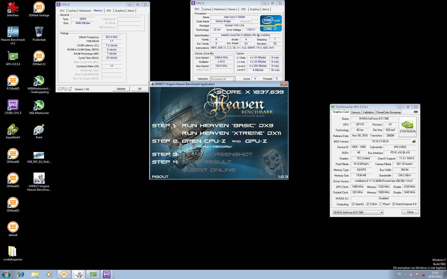Image resolution: width=447 pixels, height=279 pixels.
Task: Launch Heaven Benchmark v2.1 shortcut
Action: coord(13,35)
